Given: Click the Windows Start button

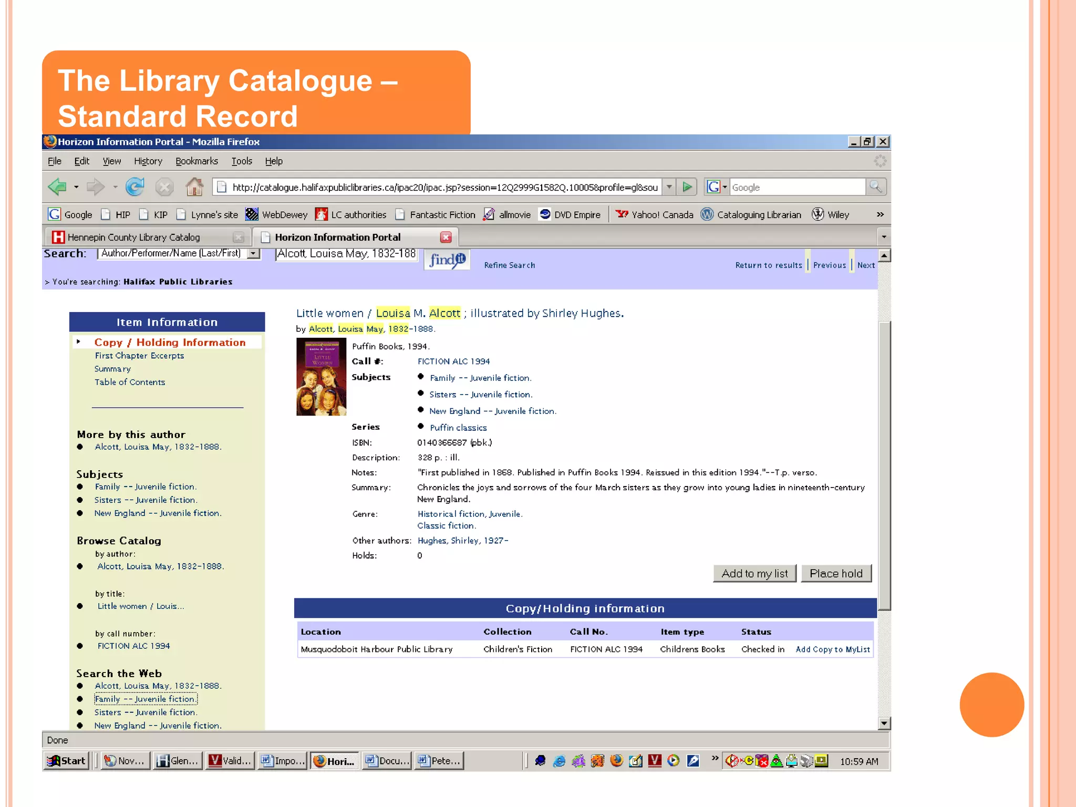Looking at the screenshot, I should click(x=67, y=761).
